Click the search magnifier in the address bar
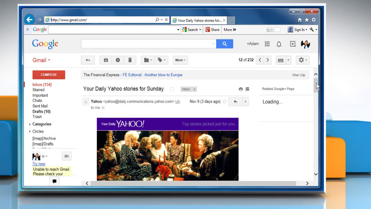This screenshot has width=371, height=209. tap(157, 20)
